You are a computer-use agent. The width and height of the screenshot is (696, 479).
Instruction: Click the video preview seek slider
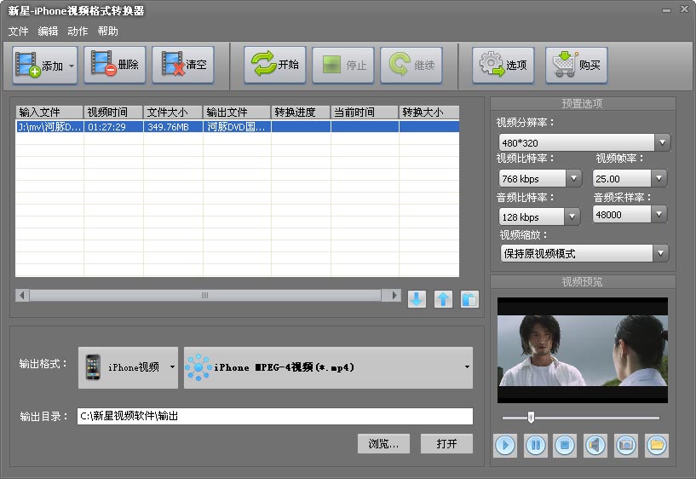(580, 418)
